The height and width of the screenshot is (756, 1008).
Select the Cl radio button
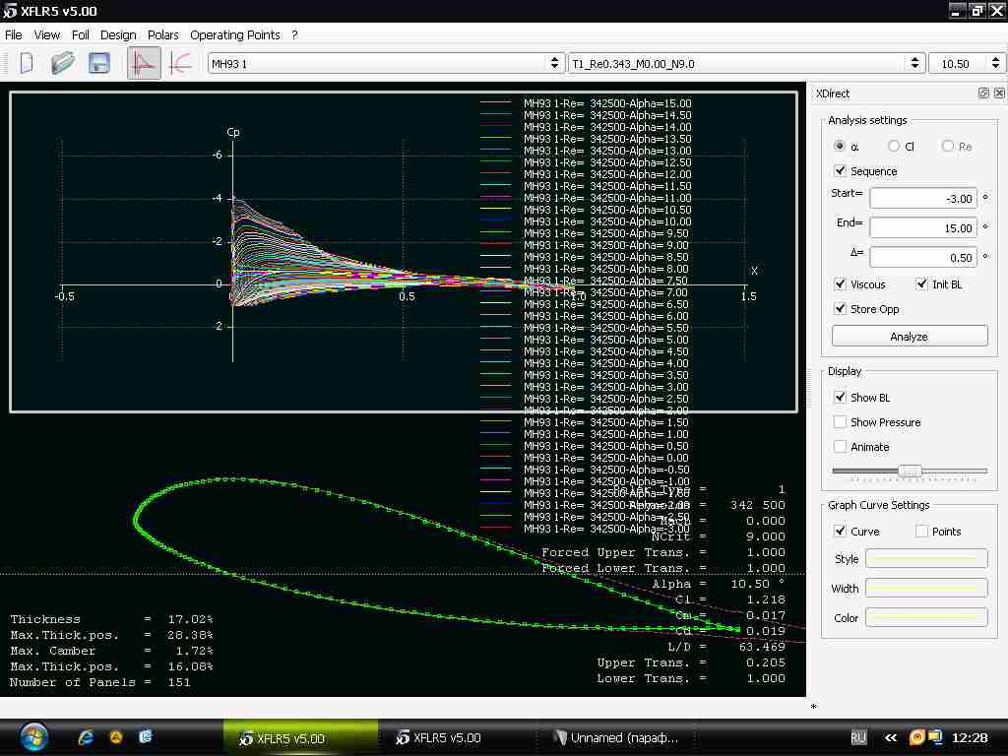click(894, 146)
